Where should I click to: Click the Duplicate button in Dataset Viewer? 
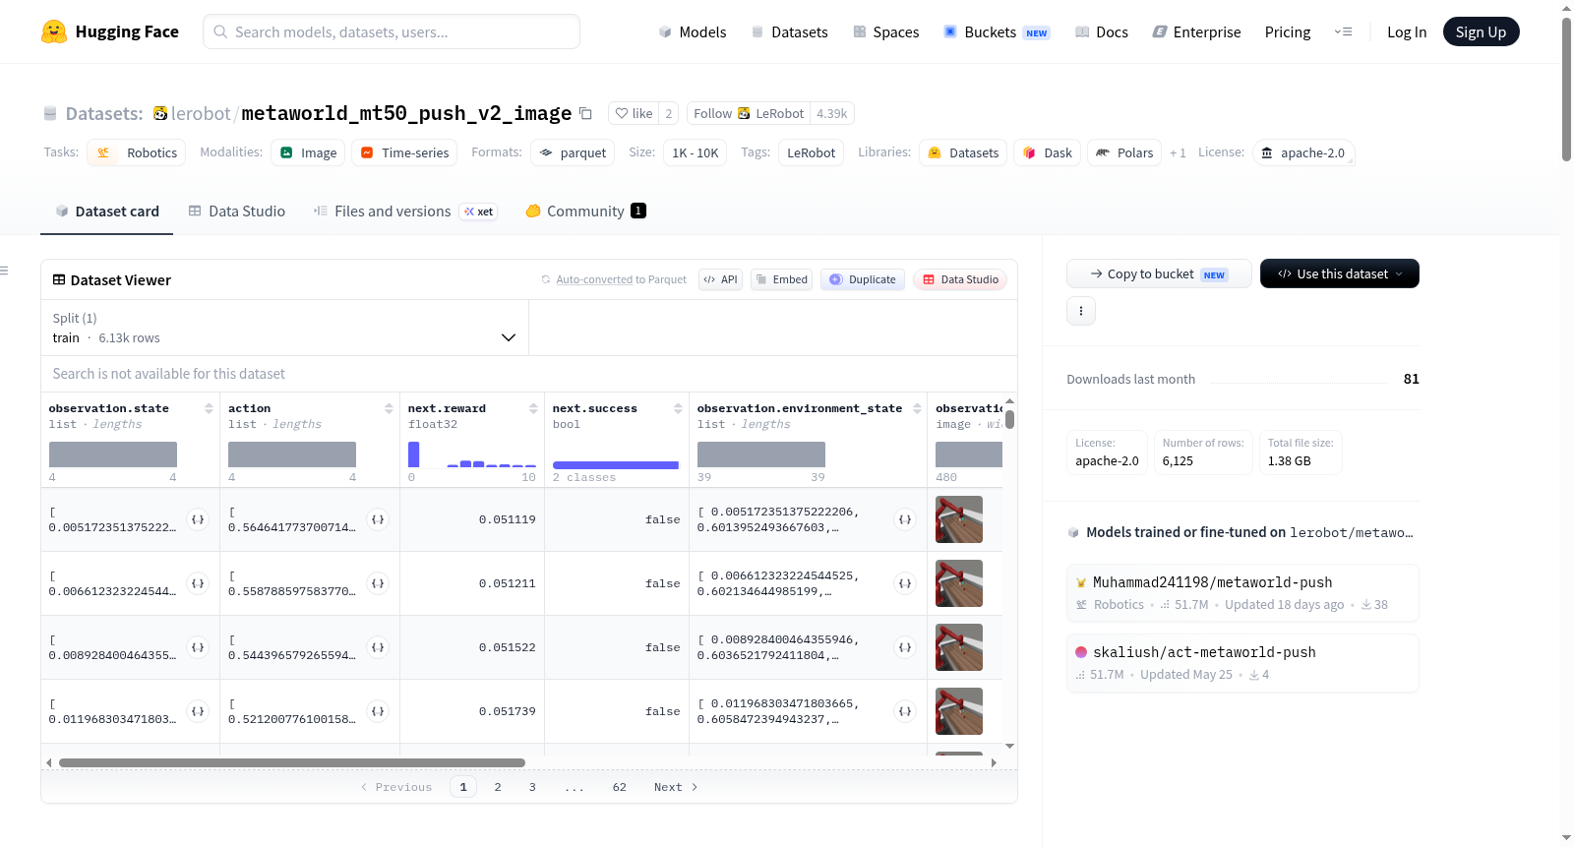click(863, 279)
